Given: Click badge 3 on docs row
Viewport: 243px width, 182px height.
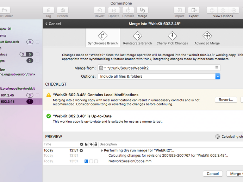Looking at the screenshot, I should (23, 54).
